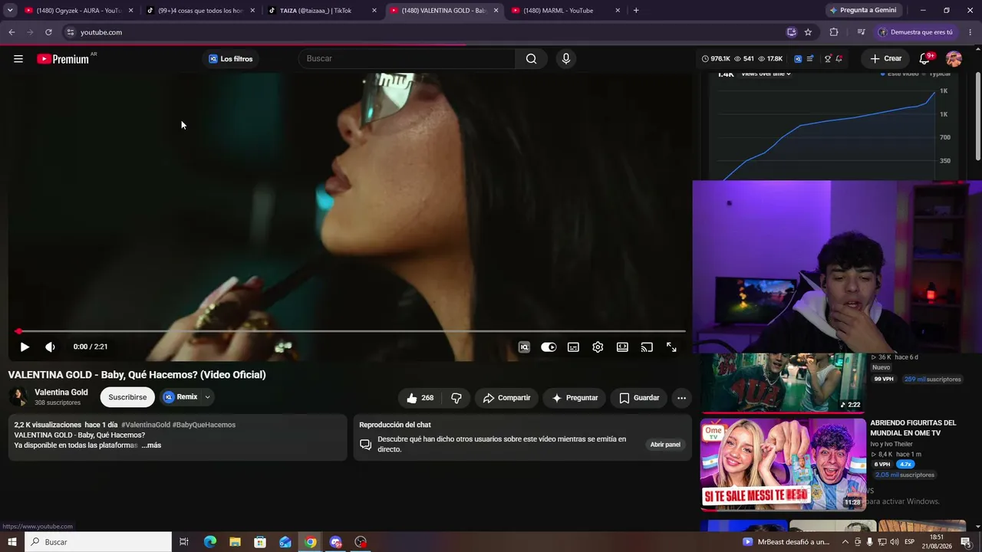Expand the description with ...más

(151, 445)
